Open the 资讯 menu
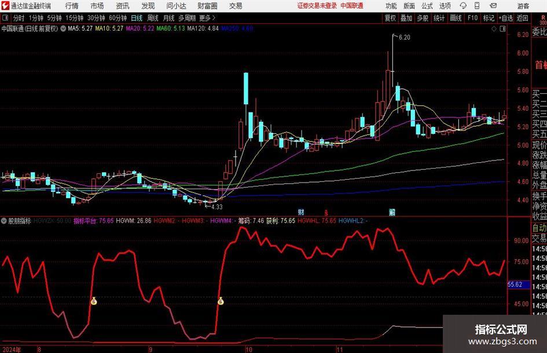Viewport: 547px width, 353px height. click(123, 6)
